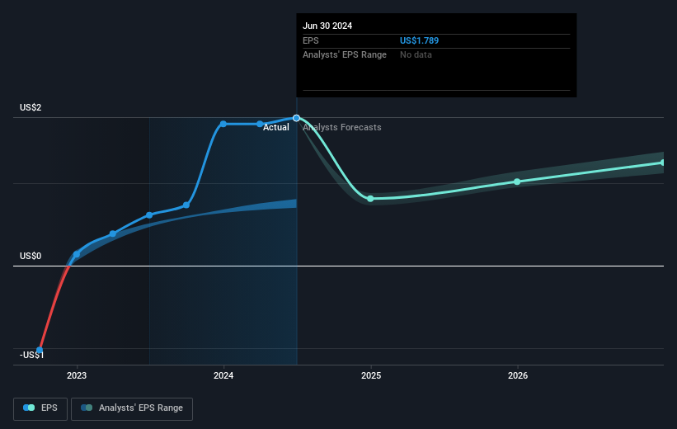The image size is (677, 429).
Task: Select the Jun 30 2024 EPS data point
Action: 296,118
